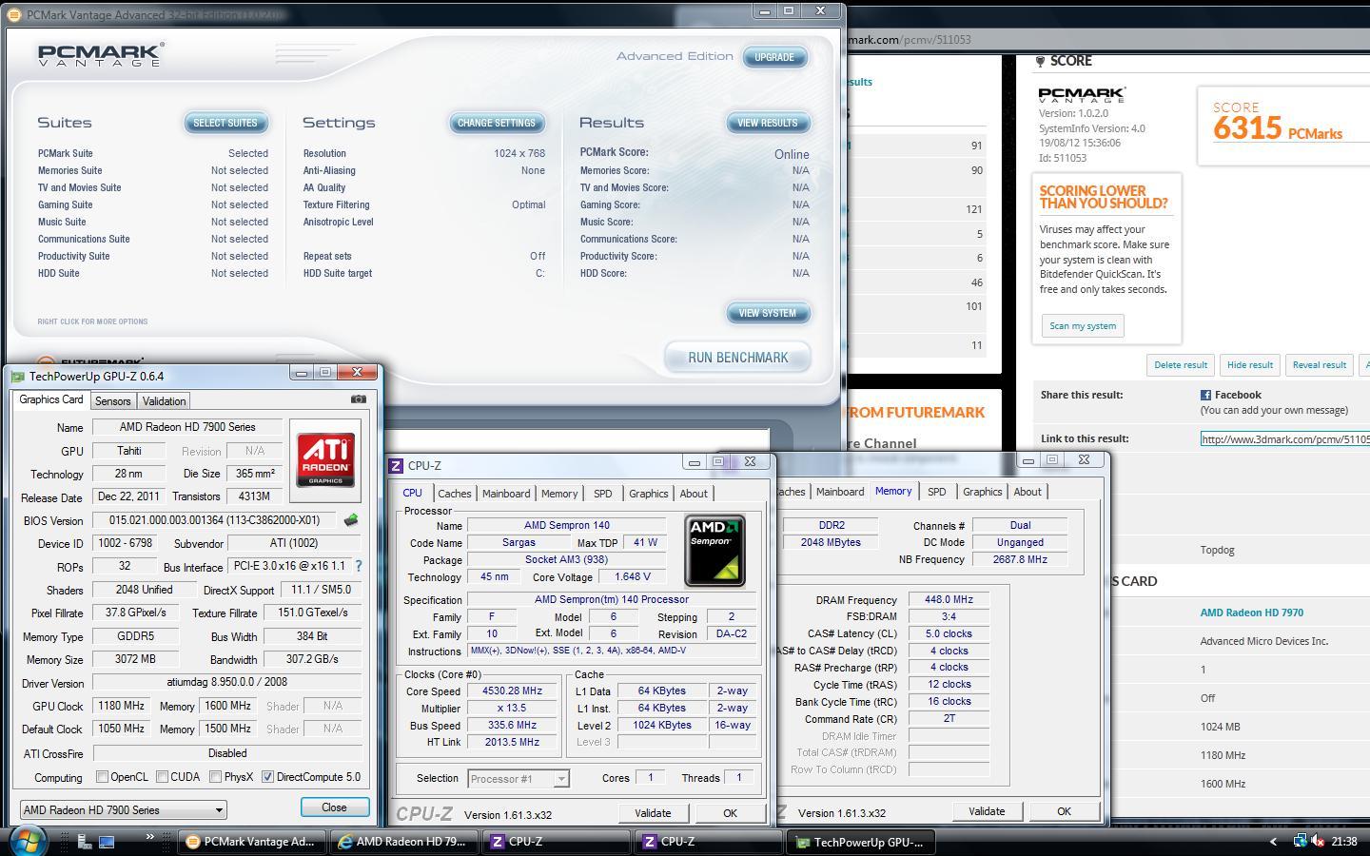Screen dimensions: 1370x856
Task: Click Validate in front CPU-Z window
Action: pos(653,812)
